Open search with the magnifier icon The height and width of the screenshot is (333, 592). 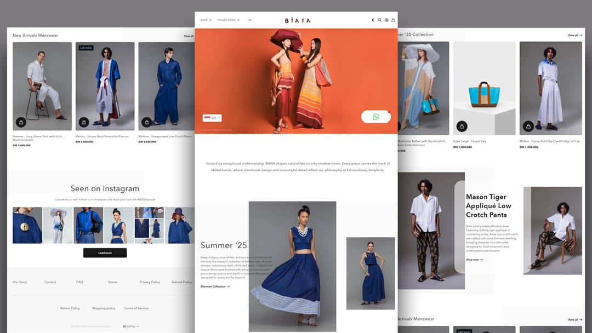point(380,20)
